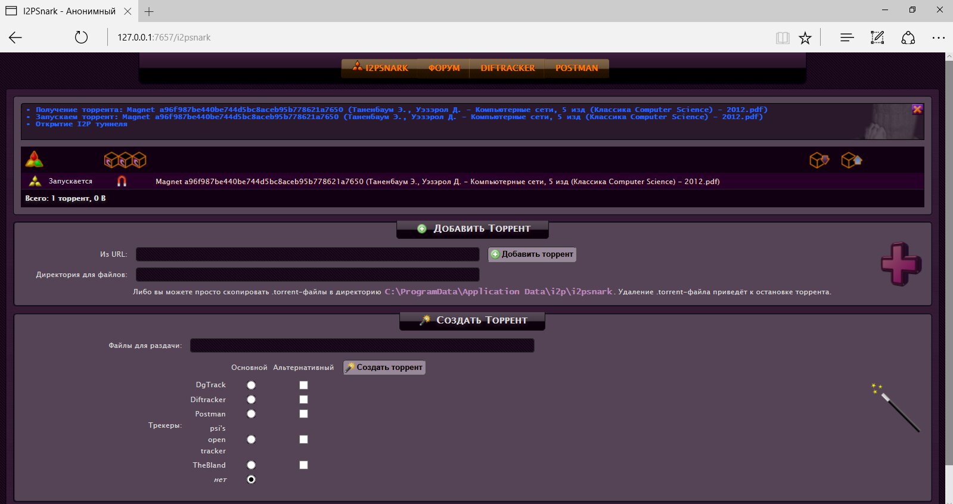Open the Форум navigation tab
The image size is (953, 504).
point(444,68)
